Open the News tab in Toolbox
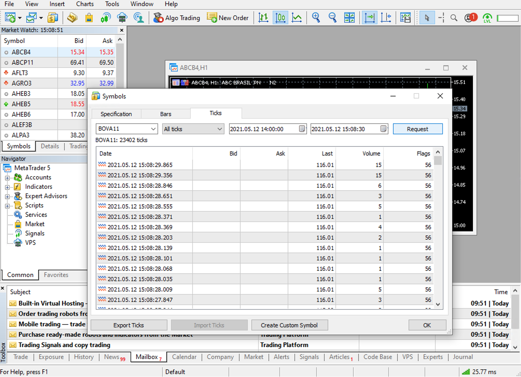Viewport: 521px width, 377px height. pyautogui.click(x=114, y=357)
